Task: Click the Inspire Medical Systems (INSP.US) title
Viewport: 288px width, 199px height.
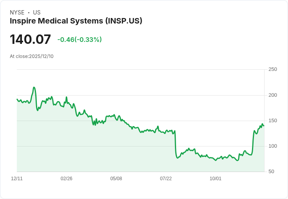Action: tap(76, 21)
